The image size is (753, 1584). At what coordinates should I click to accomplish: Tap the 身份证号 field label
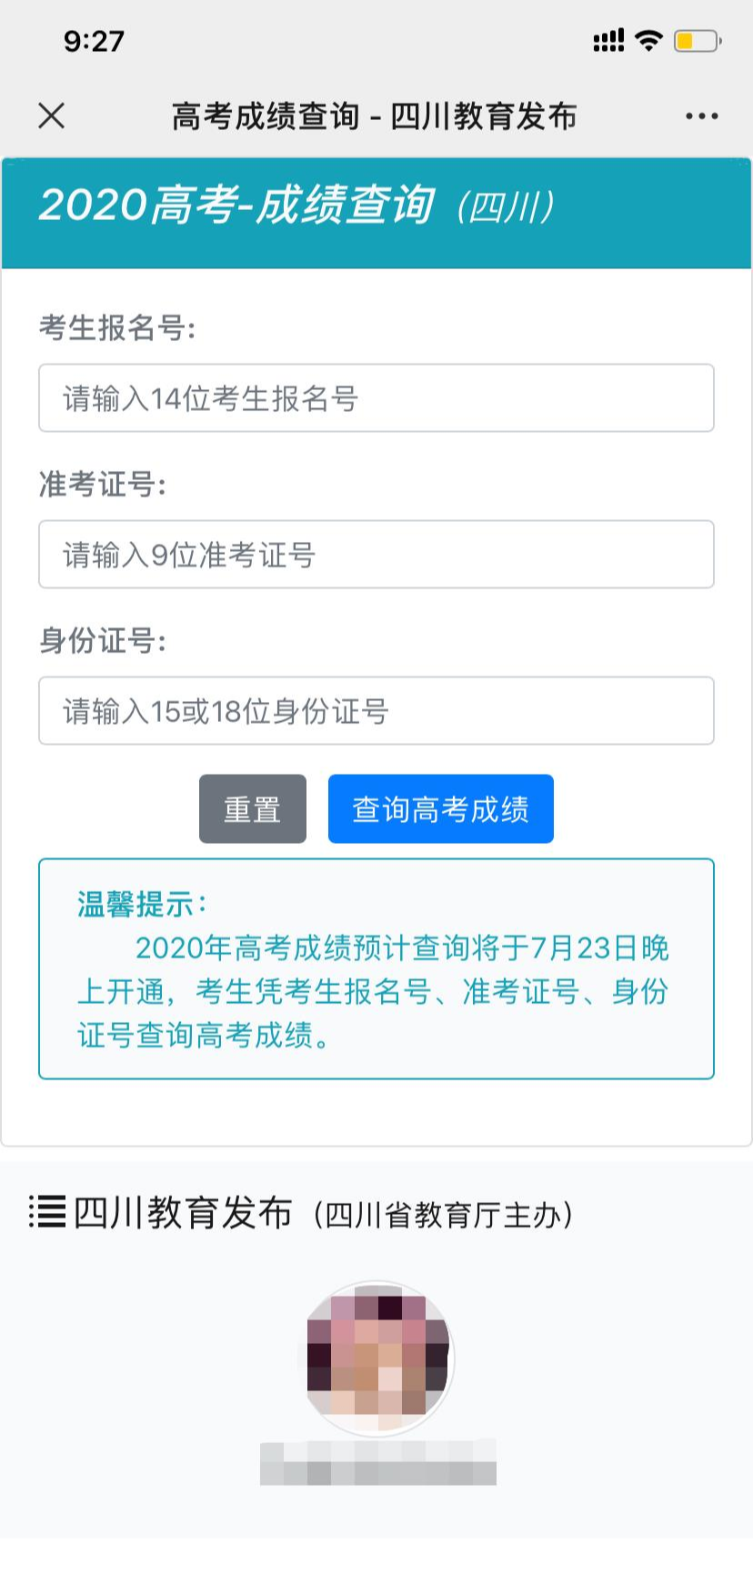103,641
